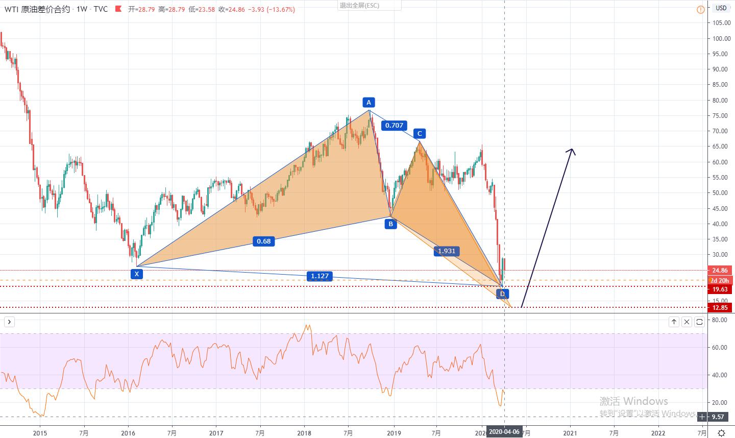The width and height of the screenshot is (735, 438).
Task: Click the low value 低=23.58 in legend
Action: pyautogui.click(x=202, y=9)
